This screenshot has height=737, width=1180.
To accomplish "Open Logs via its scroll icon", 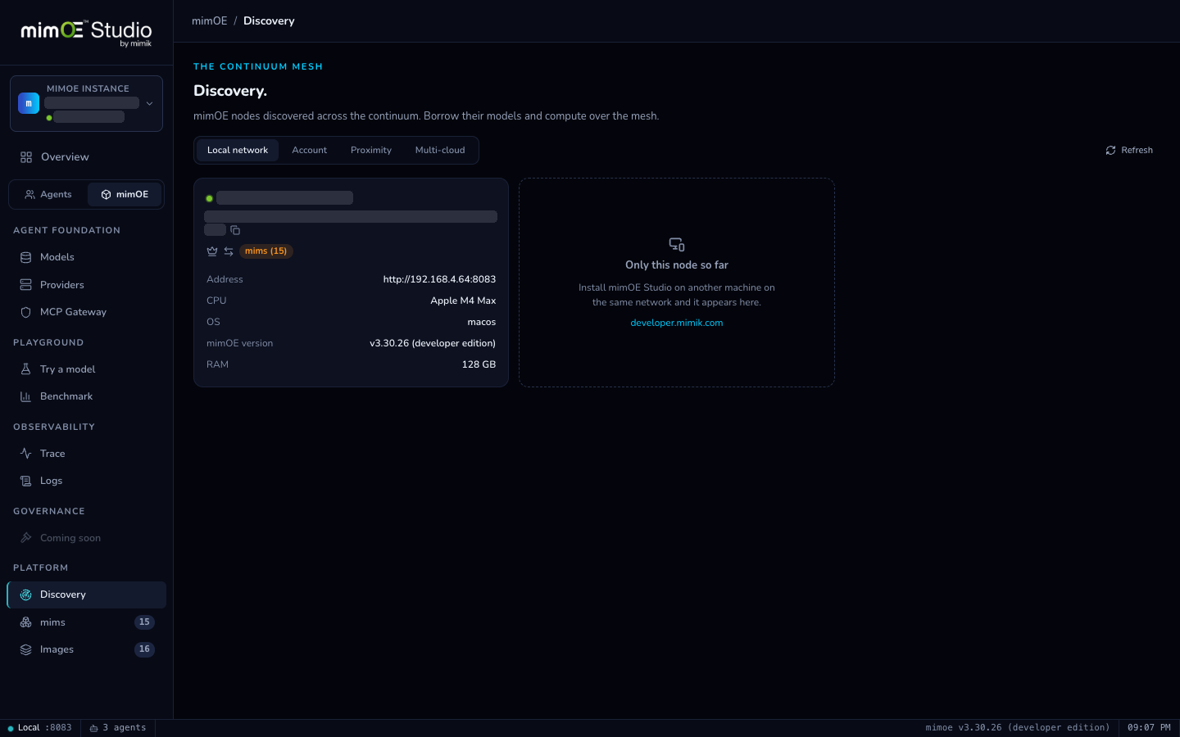I will (26, 481).
